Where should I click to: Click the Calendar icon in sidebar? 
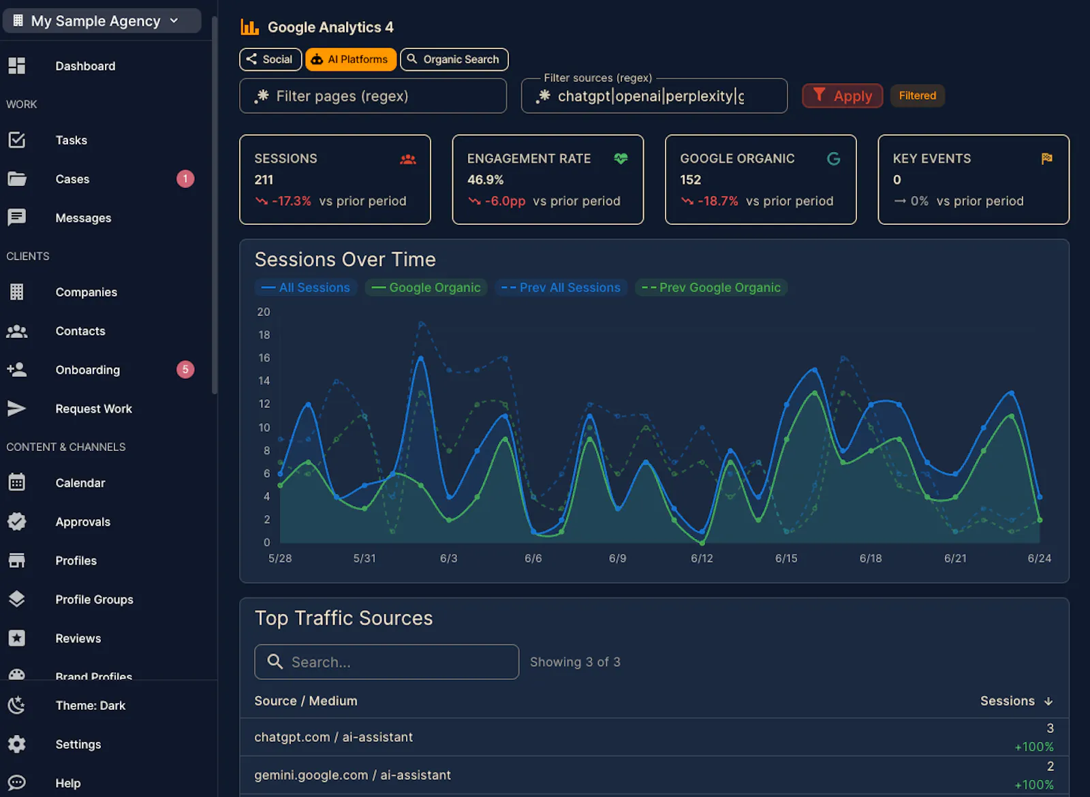pyautogui.click(x=16, y=482)
